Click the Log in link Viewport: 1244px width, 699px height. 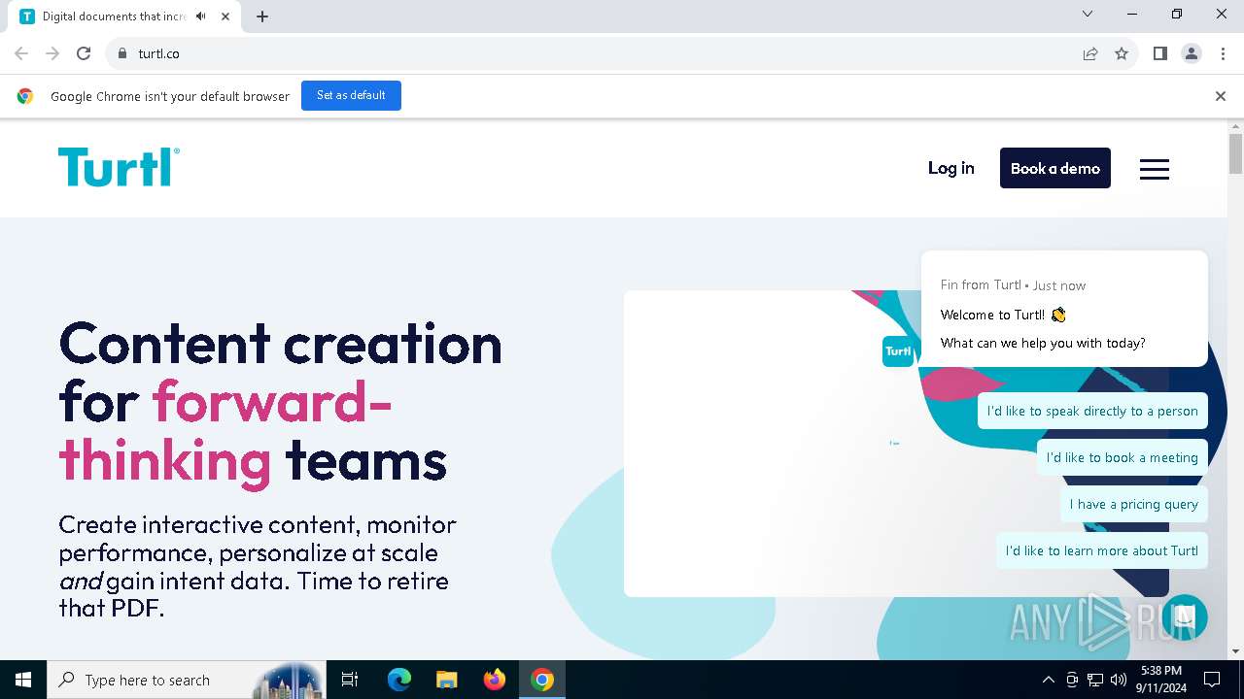tap(950, 168)
